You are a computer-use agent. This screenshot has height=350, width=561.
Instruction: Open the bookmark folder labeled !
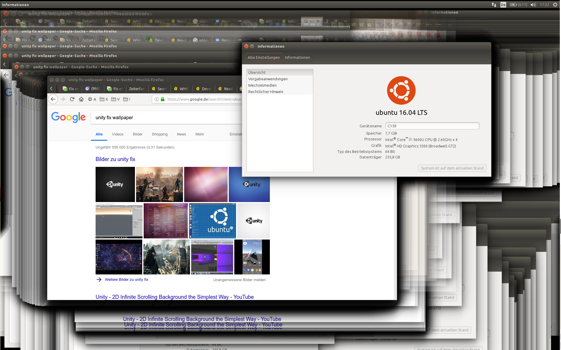126,99
